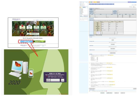Click the blue button highlighted by red dashes
The height and width of the screenshot is (97, 139).
pyautogui.click(x=27, y=42)
